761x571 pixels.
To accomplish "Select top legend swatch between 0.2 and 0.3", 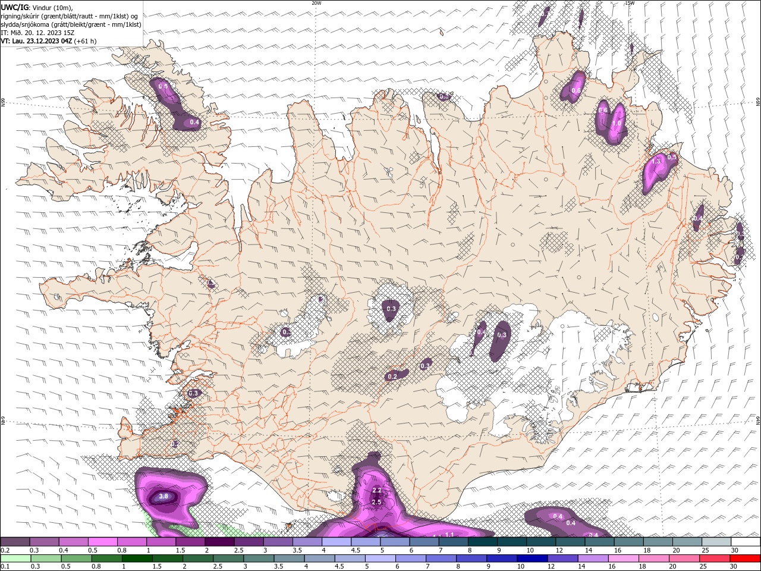I will (x=15, y=542).
